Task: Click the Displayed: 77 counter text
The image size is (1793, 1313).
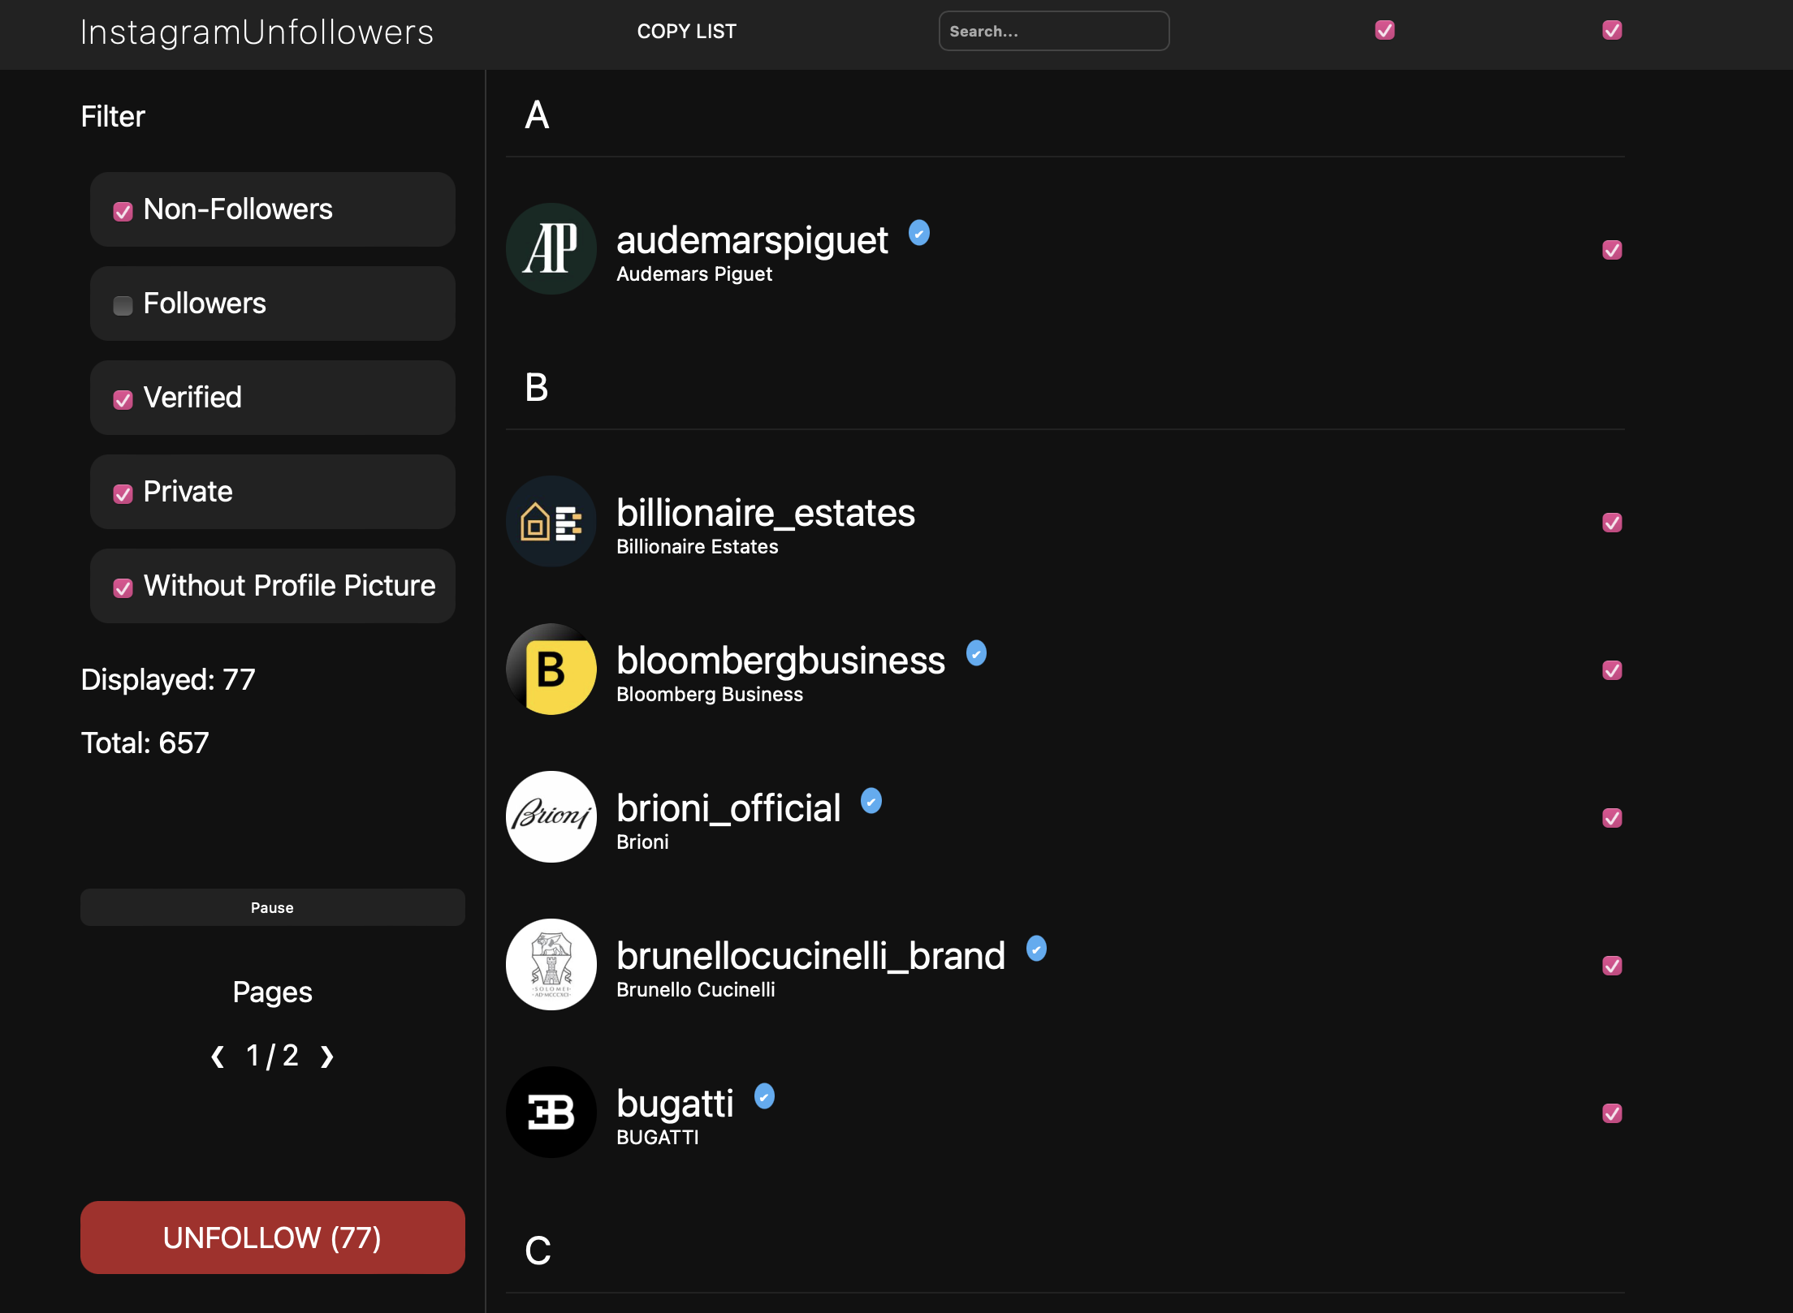Action: [168, 679]
